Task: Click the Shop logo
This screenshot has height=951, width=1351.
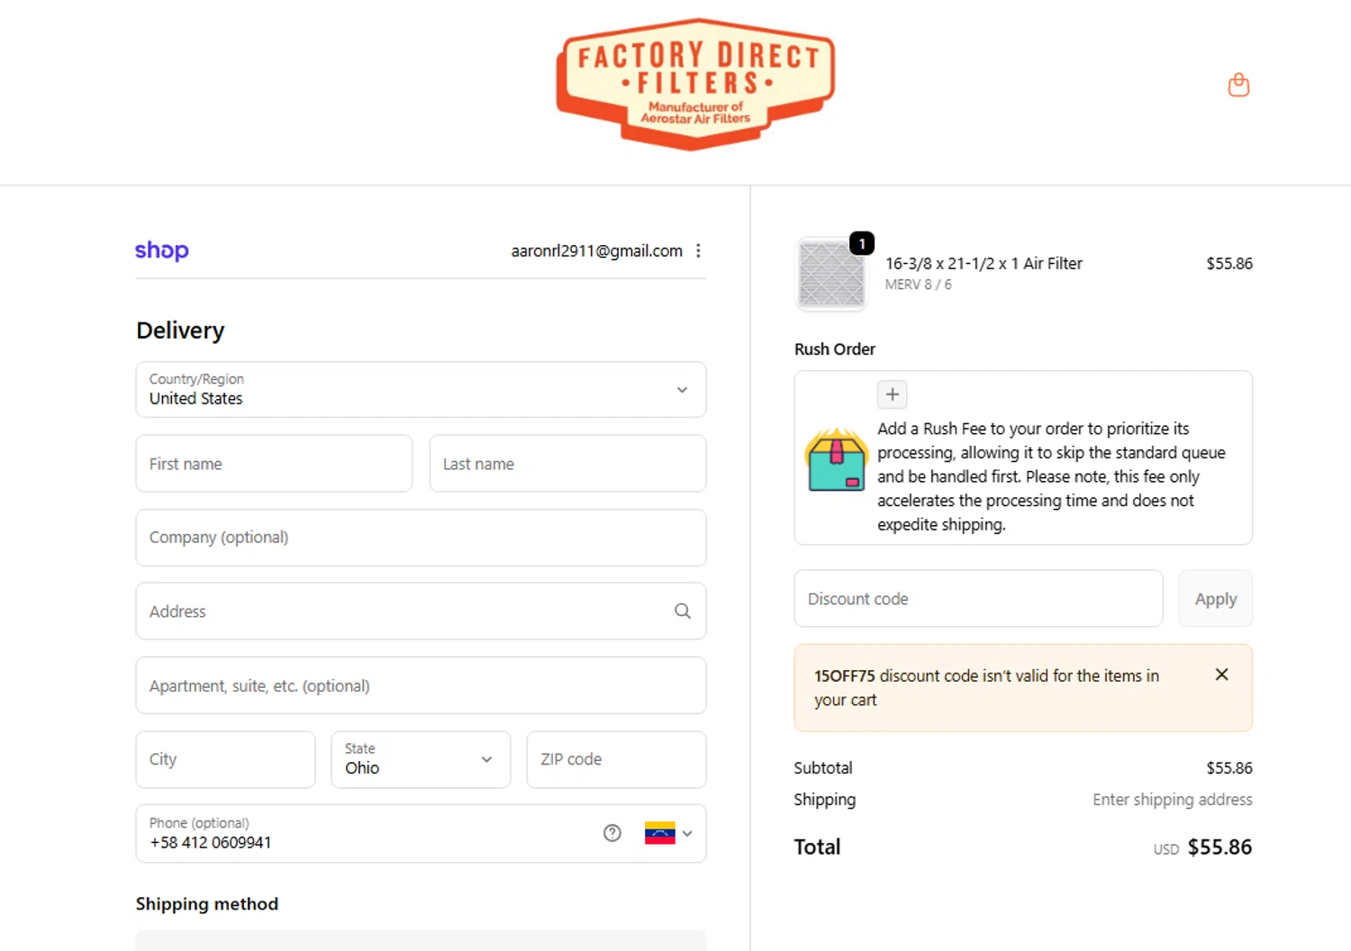Action: pyautogui.click(x=162, y=250)
